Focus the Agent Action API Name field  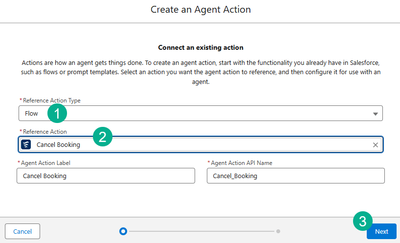[295, 176]
